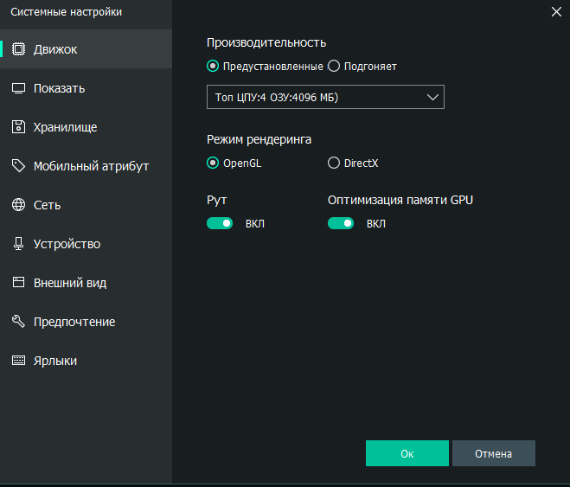Open the performance preset dropdown
Viewport: 570px width, 487px height.
tap(325, 97)
